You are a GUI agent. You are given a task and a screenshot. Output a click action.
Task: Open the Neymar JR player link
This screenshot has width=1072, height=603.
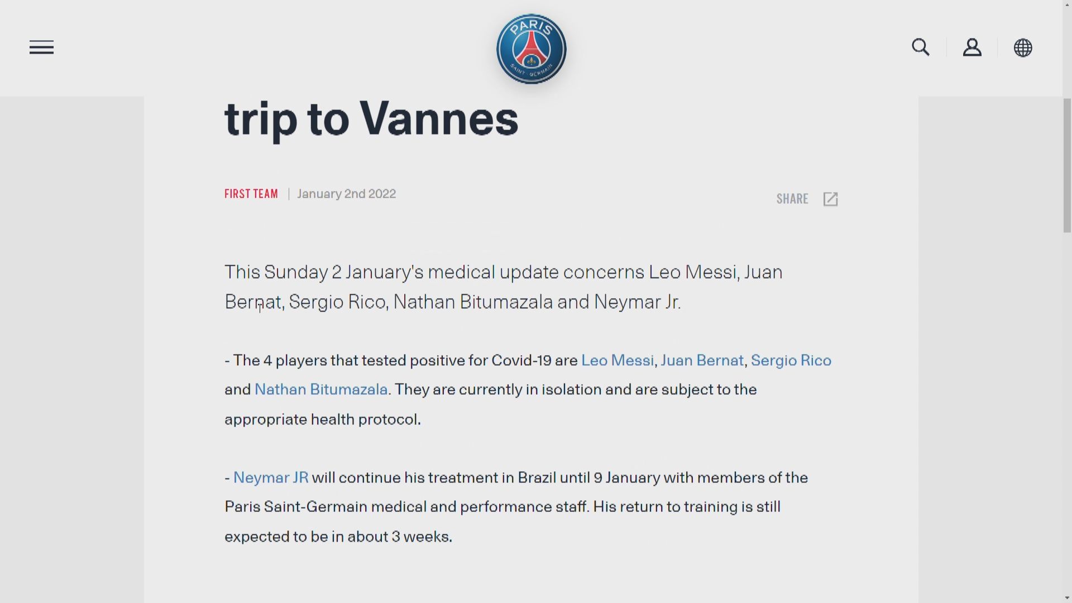[x=271, y=478]
